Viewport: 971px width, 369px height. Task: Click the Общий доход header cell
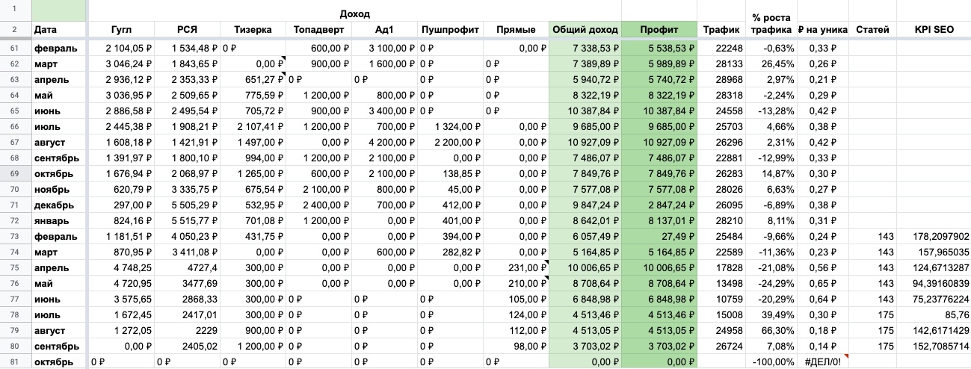coord(585,30)
